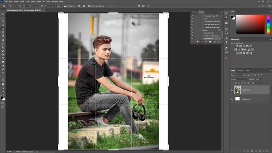The image size is (272, 153).
Task: Open the Image menu
Action: point(16,2)
